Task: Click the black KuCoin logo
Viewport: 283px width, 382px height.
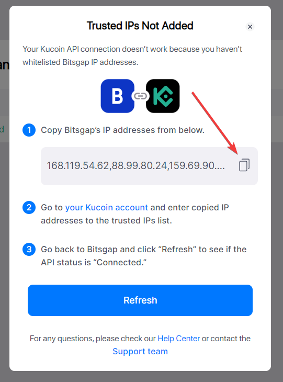Action: coord(163,96)
